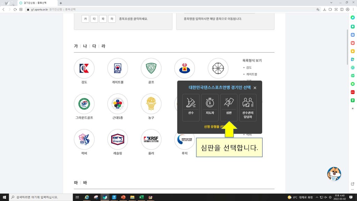
Task: Choose the 레슬링 federation logo
Action: click(x=117, y=140)
